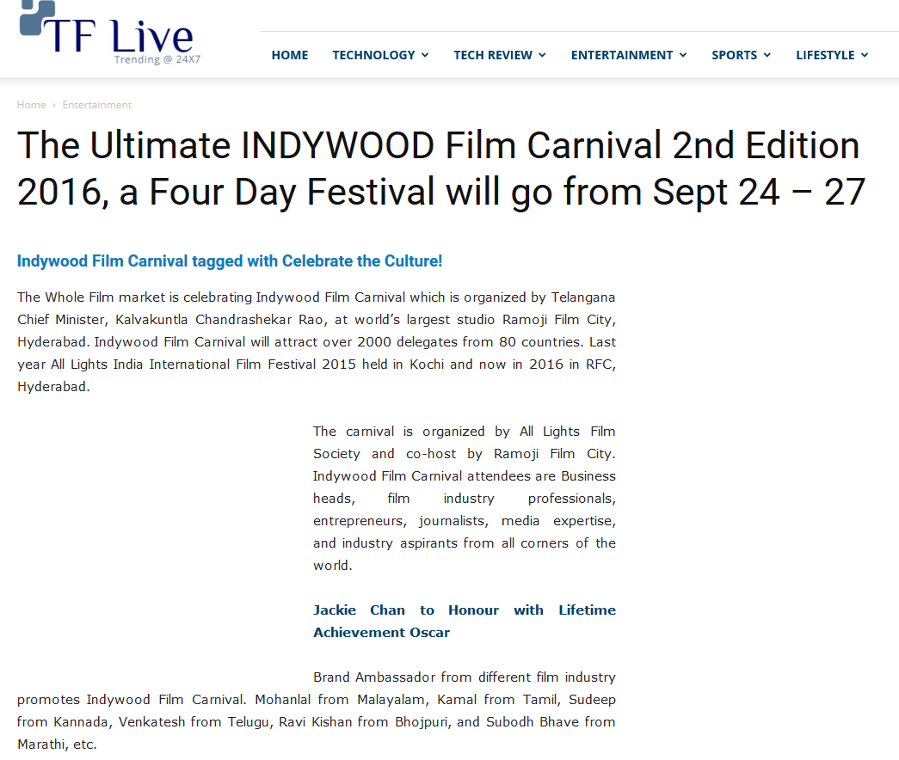This screenshot has height=760, width=899.
Task: Expand the chevron next to TECHNOLOGY
Action: point(425,55)
